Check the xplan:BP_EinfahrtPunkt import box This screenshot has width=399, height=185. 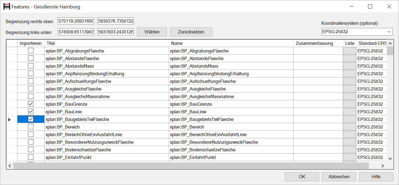tap(31, 157)
